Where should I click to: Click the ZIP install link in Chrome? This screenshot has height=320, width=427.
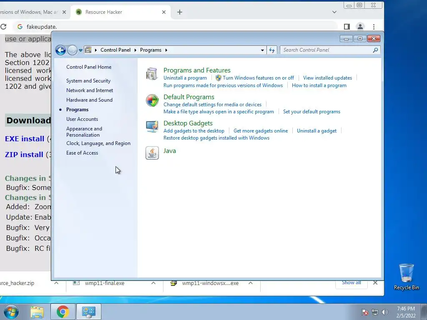(24, 155)
